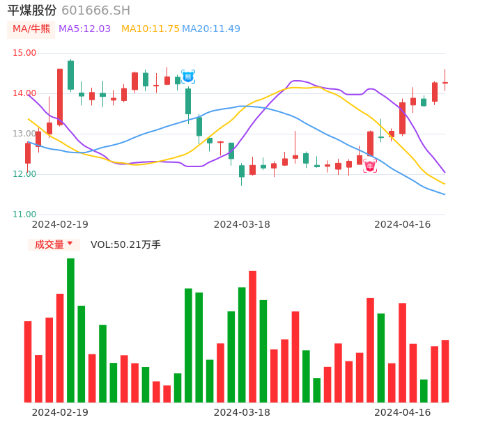The height and width of the screenshot is (422, 478).
Task: Click the 15.00 price axis label
Action: pyautogui.click(x=25, y=53)
